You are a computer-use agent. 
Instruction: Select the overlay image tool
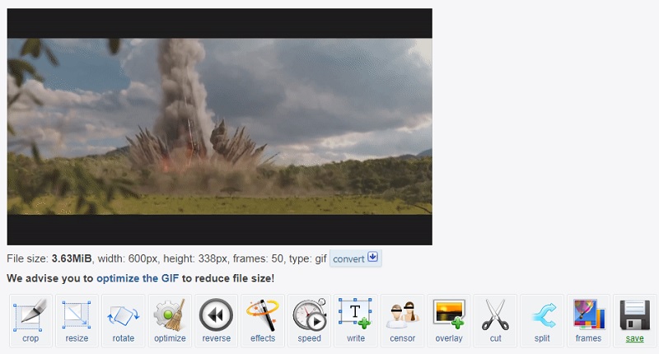pos(449,320)
